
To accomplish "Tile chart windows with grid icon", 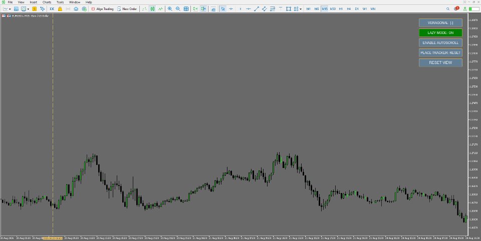I will [186, 9].
